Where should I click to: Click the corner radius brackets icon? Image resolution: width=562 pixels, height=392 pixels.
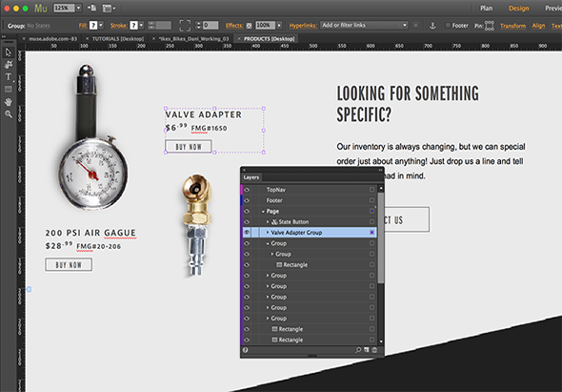tap(185, 25)
